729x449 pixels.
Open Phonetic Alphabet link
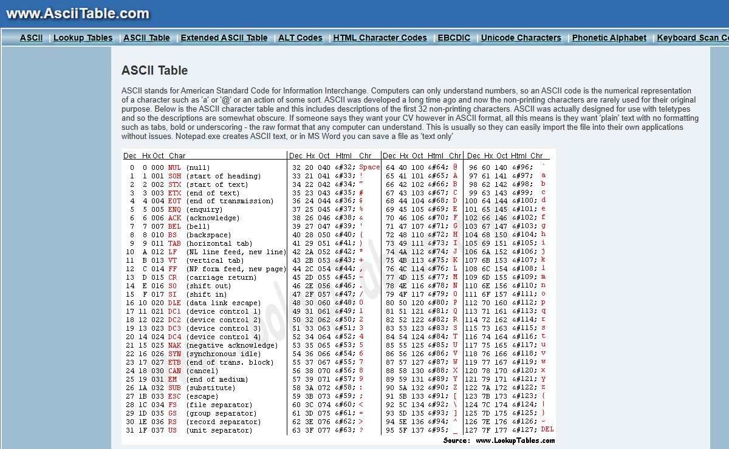point(609,38)
